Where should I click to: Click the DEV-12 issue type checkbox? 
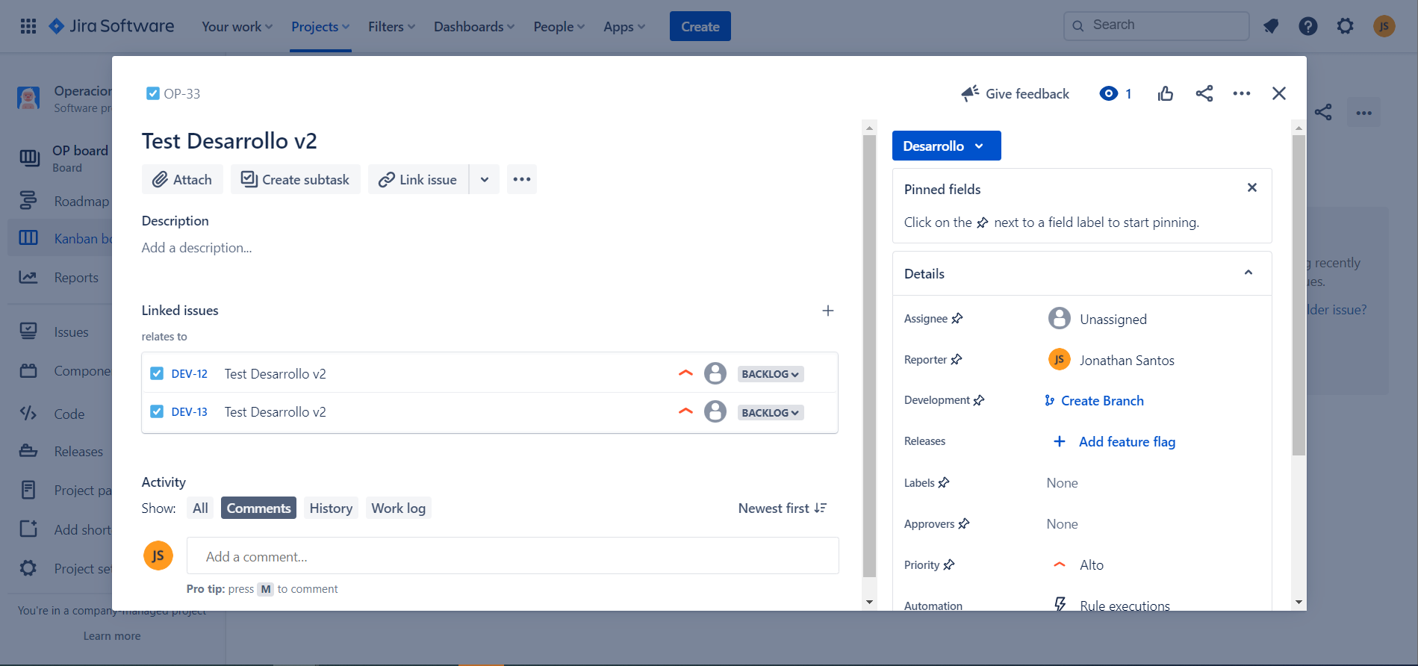[x=157, y=373]
